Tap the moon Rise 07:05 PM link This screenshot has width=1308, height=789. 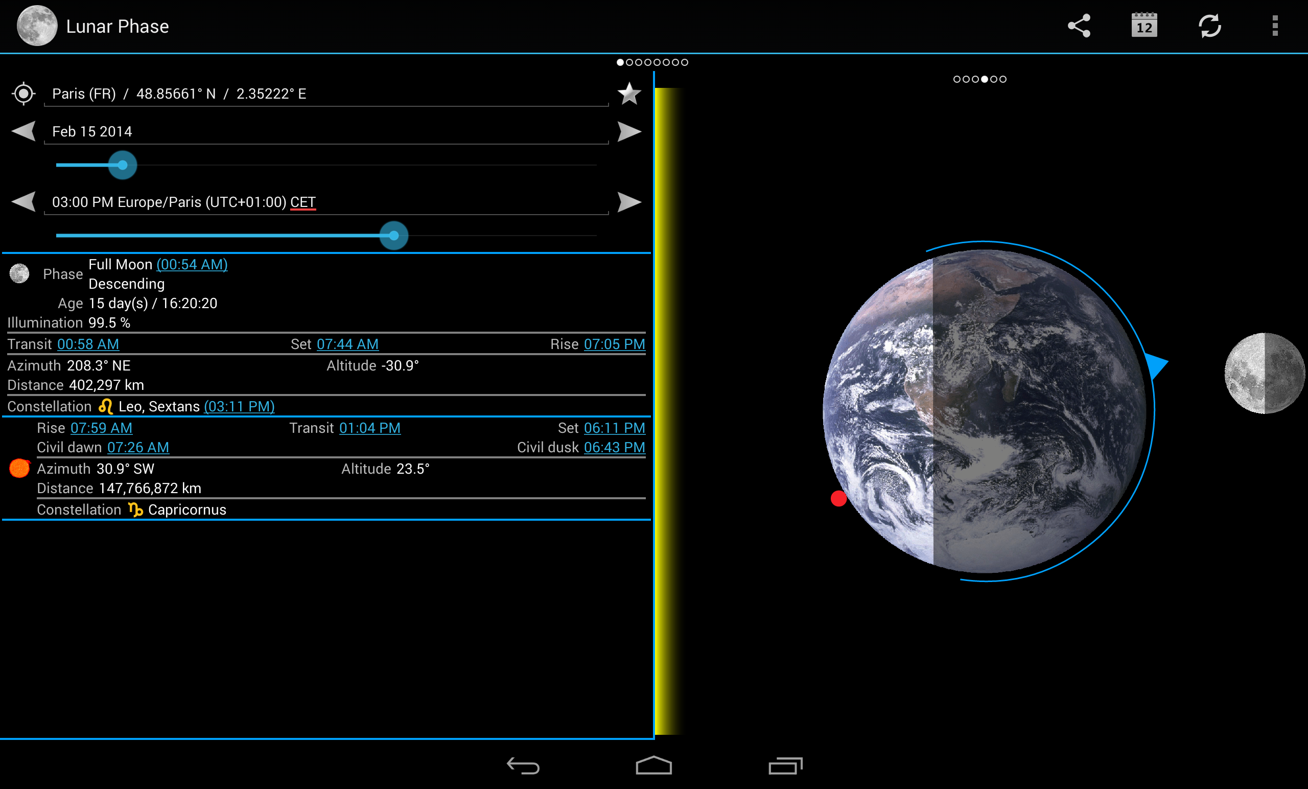point(614,344)
